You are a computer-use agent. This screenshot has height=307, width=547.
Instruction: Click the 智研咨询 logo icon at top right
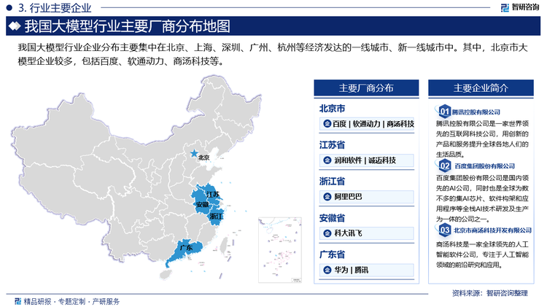[505, 8]
